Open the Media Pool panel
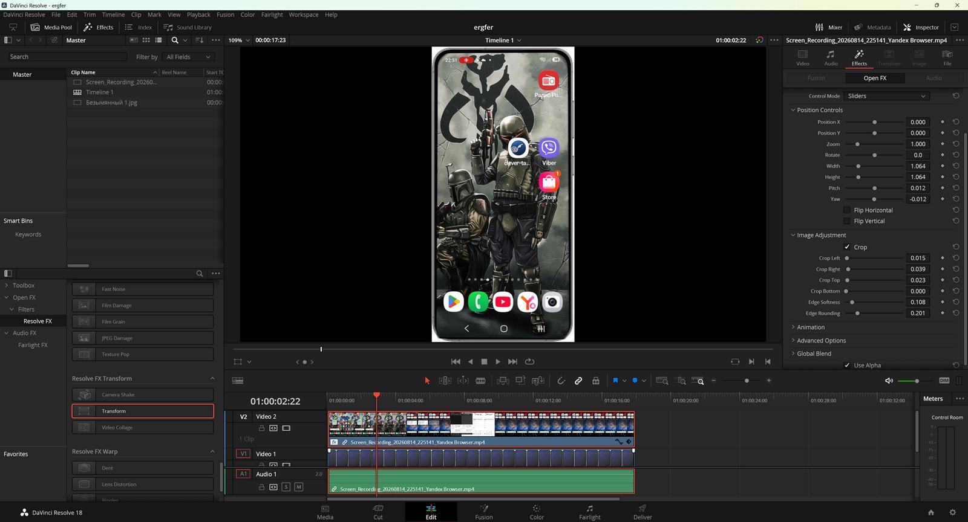Image resolution: width=968 pixels, height=522 pixels. tap(51, 27)
